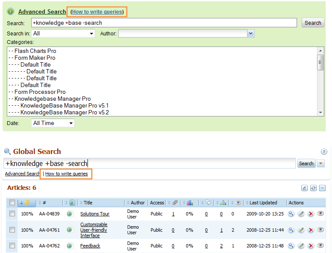Viewport: 332px width, 253px height.
Task: Click the Categories list scroll-up arrow
Action: coord(320,51)
